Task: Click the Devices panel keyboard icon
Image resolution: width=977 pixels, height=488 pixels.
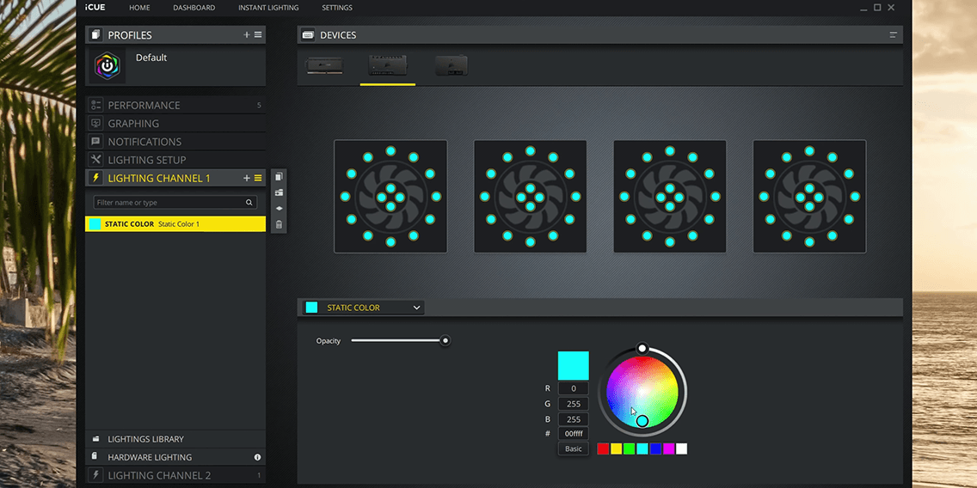Action: tap(308, 35)
